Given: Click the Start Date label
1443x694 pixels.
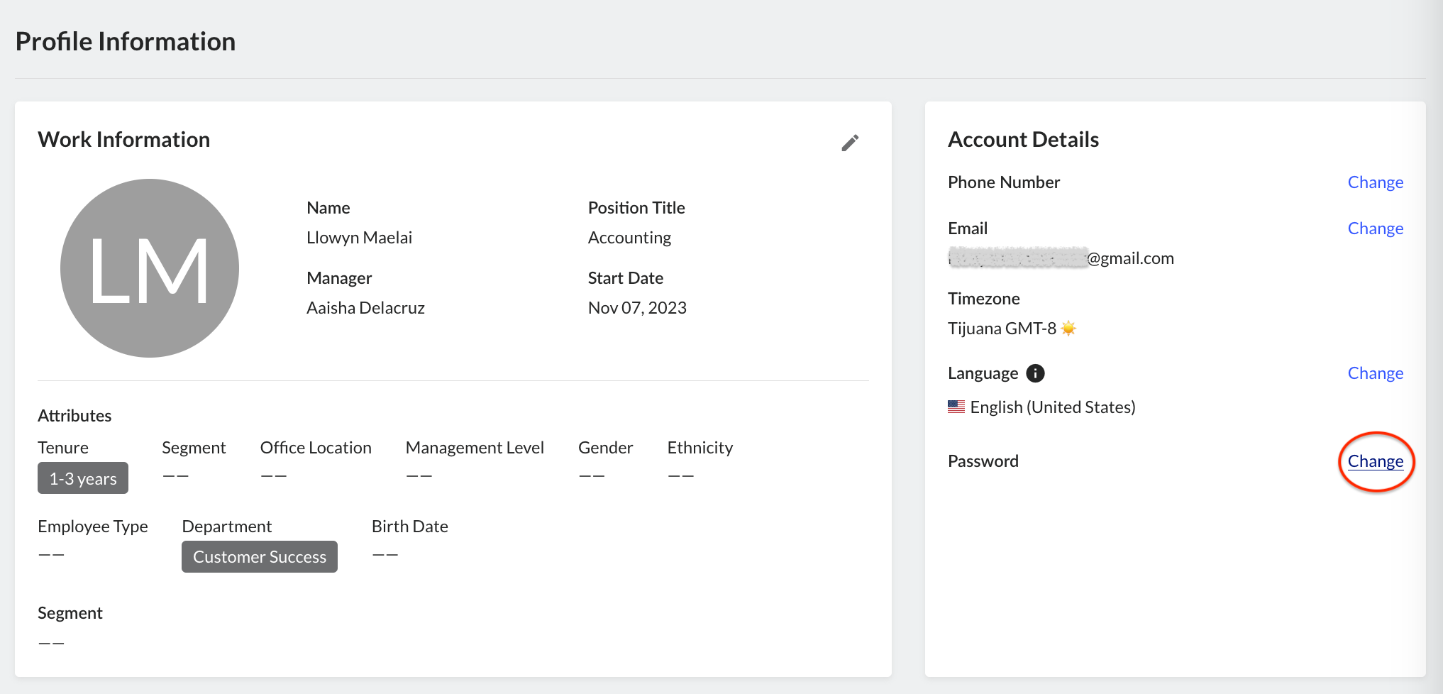Looking at the screenshot, I should coord(625,278).
